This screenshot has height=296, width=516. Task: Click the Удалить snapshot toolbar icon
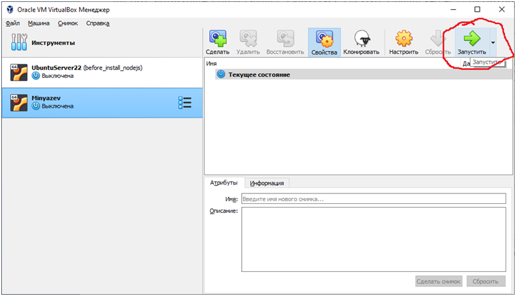coord(248,39)
